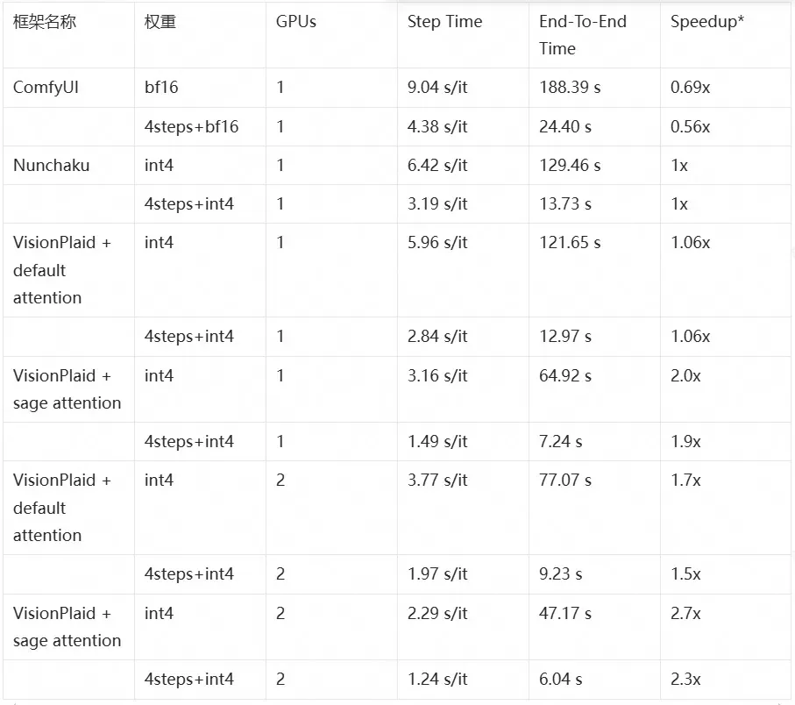
Task: Click the 5.96 s/it step time value
Action: [437, 242]
